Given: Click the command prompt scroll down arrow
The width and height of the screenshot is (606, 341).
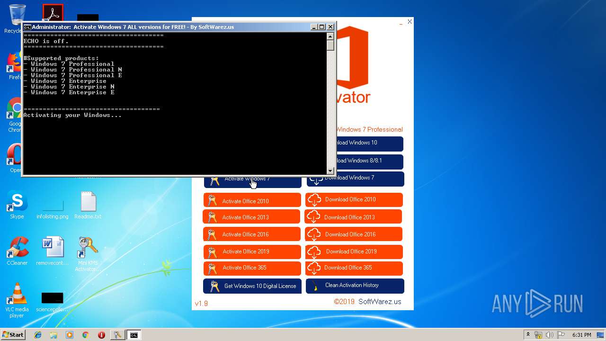Looking at the screenshot, I should pos(330,171).
